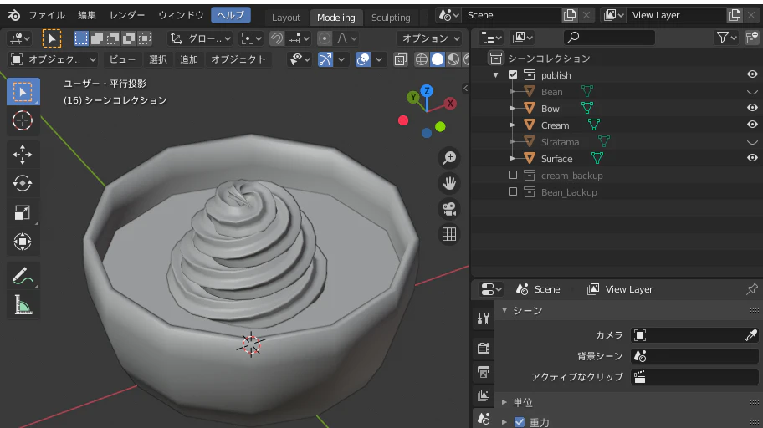Image resolution: width=763 pixels, height=428 pixels.
Task: Toggle the publish collection checkbox
Action: 513,75
